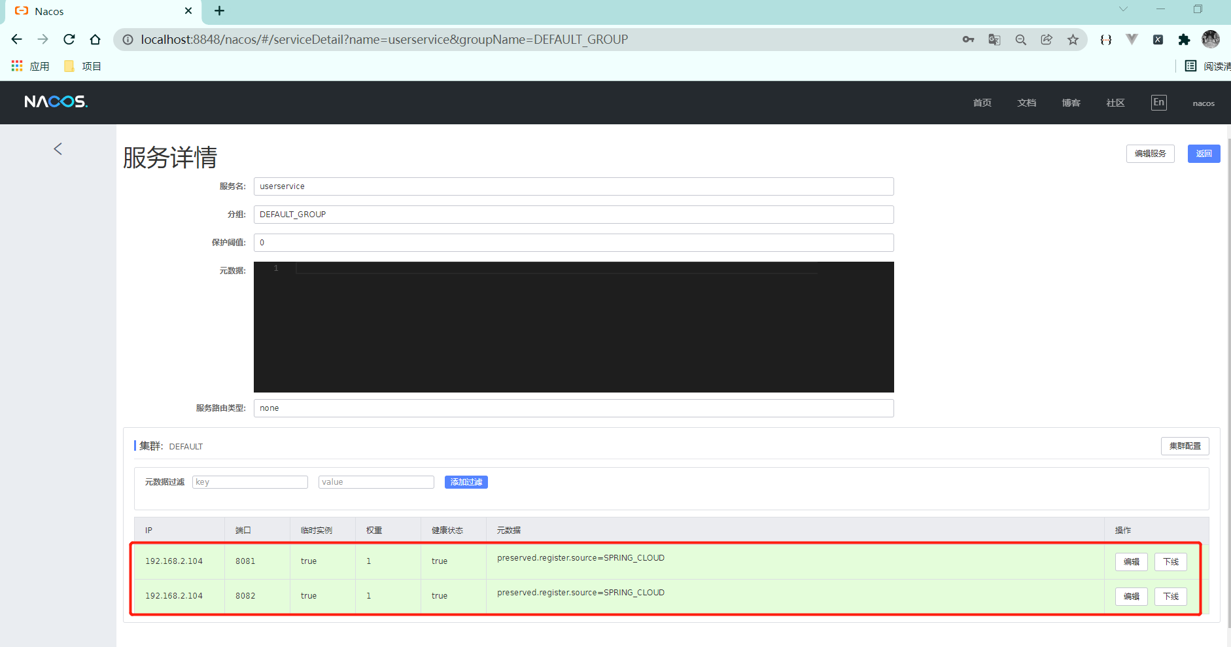Screen dimensions: 1231x647
Task: Click inside the 元数据 code editor
Action: pos(574,327)
